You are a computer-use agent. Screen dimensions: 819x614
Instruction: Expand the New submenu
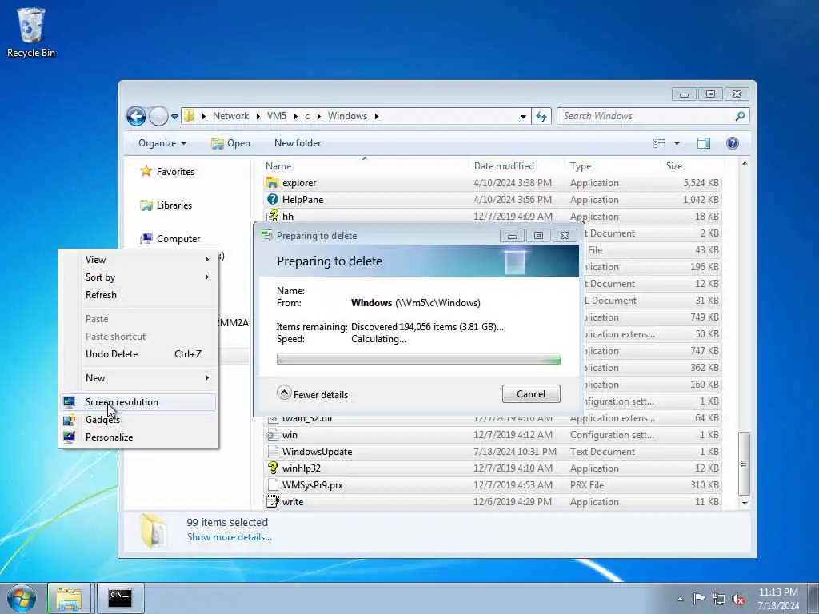pos(138,377)
